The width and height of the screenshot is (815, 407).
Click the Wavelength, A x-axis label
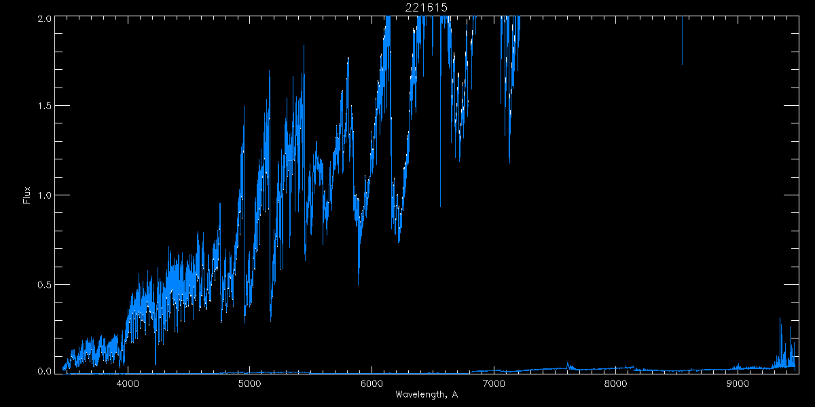tap(426, 395)
